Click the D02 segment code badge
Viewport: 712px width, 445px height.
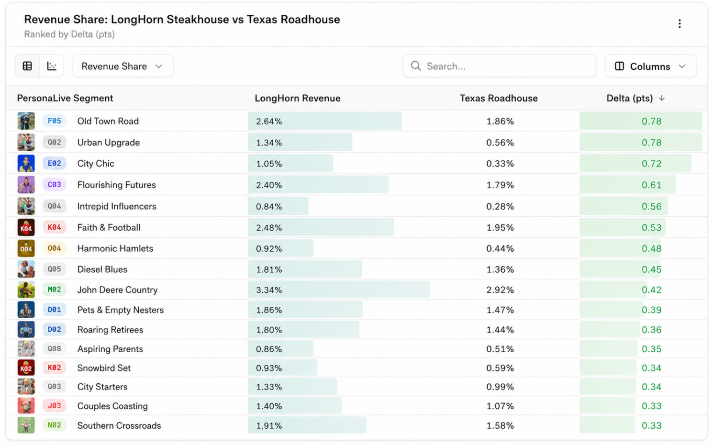pos(54,330)
